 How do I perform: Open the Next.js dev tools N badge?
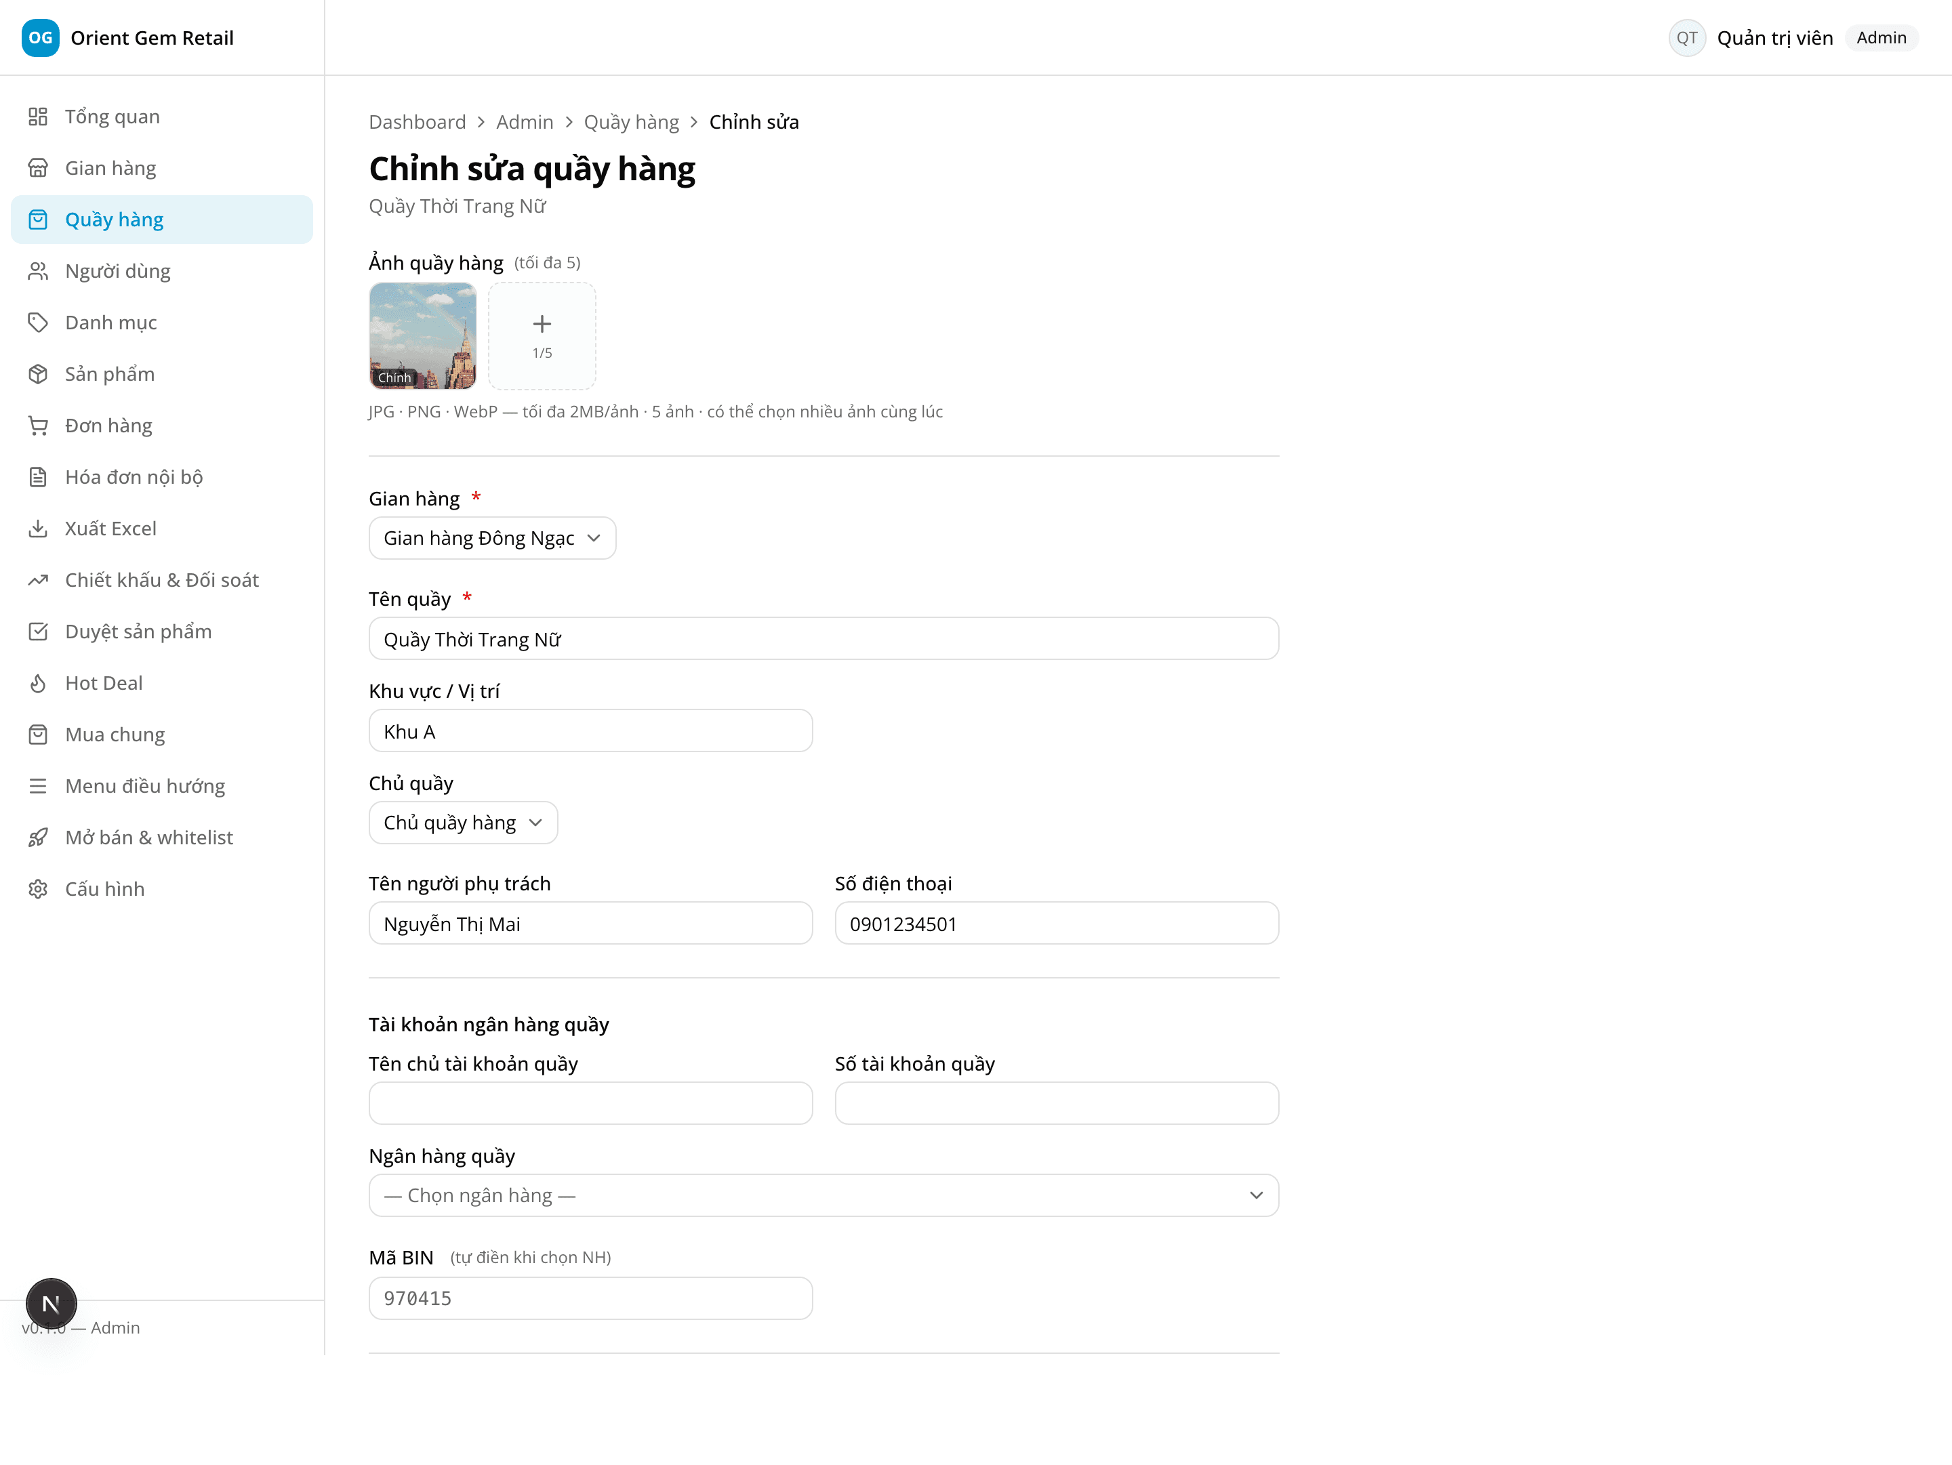[x=52, y=1303]
